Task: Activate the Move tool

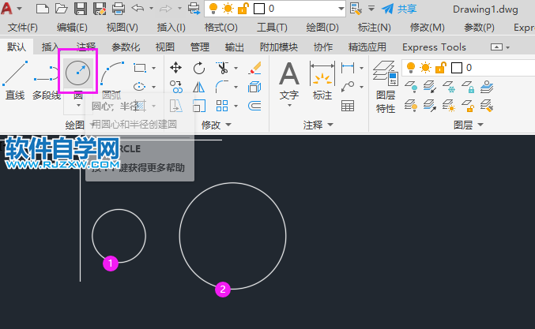Action: tap(175, 68)
